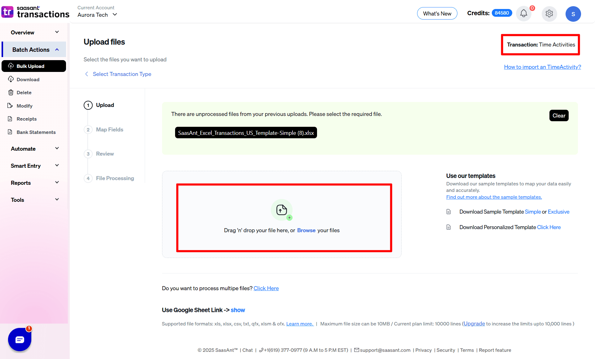Select the Modify pen icon
595x359 pixels.
11,106
